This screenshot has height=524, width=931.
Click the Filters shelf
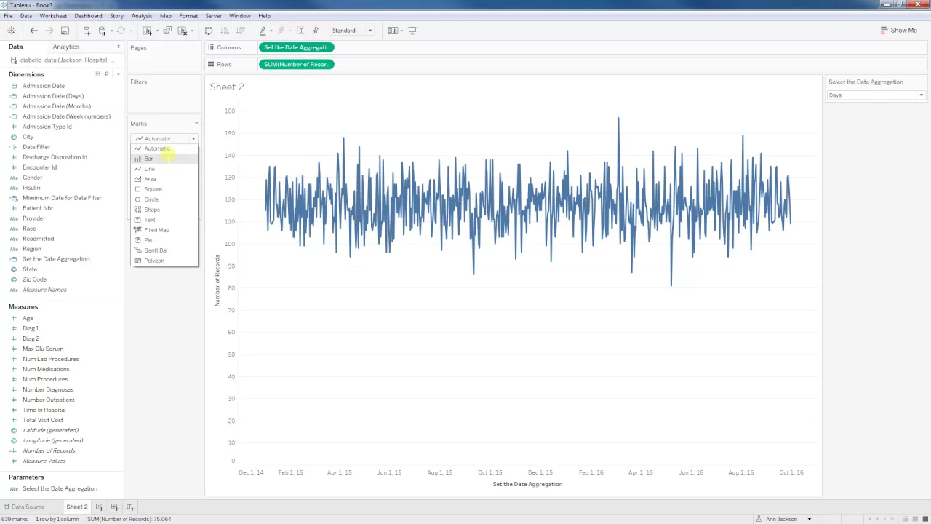click(x=164, y=95)
